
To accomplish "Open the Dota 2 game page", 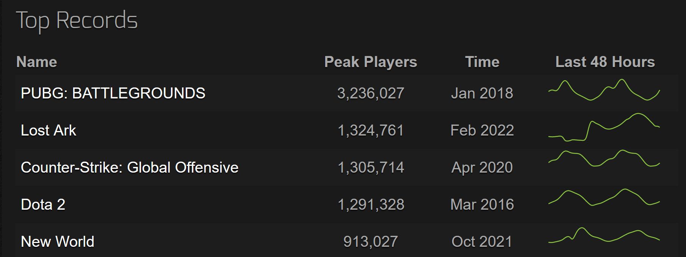I will point(42,204).
